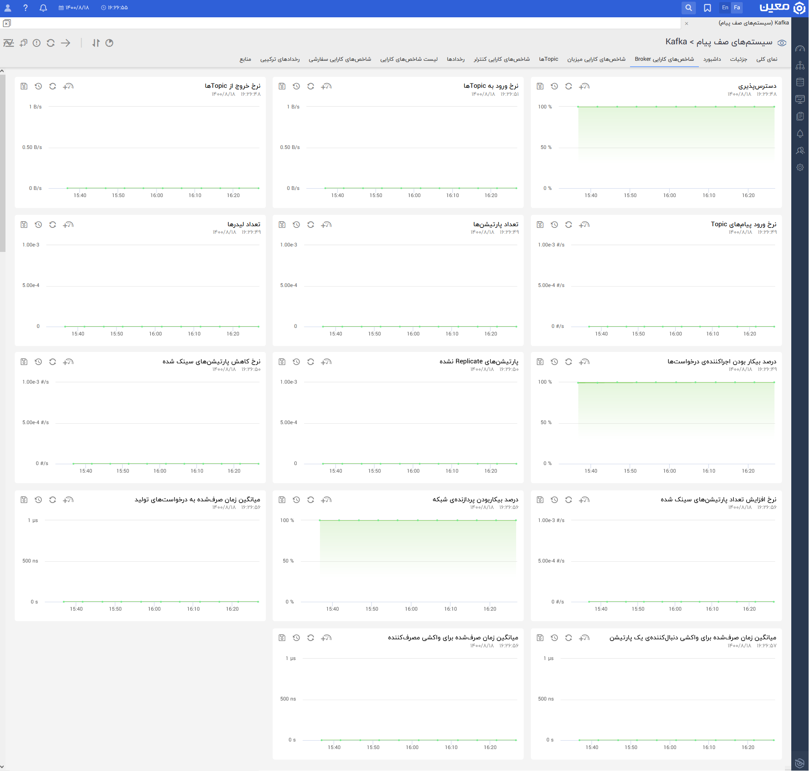Open the settings gear sidebar icon
This screenshot has width=809, height=771.
pos(800,168)
